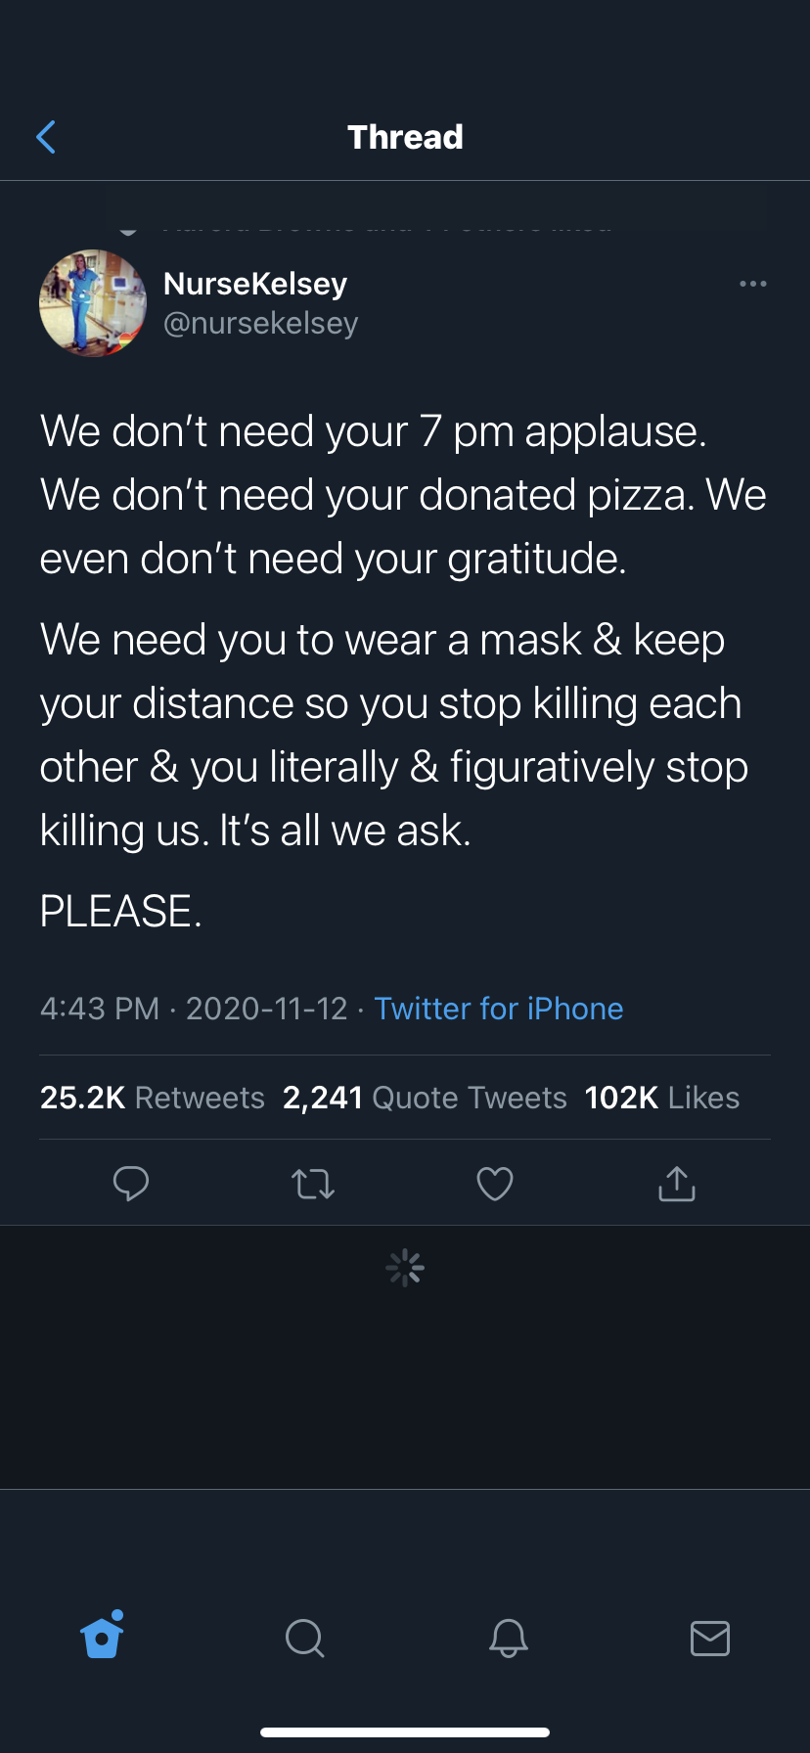
Task: View the 2,241 Quote Tweets
Action: click(425, 1098)
